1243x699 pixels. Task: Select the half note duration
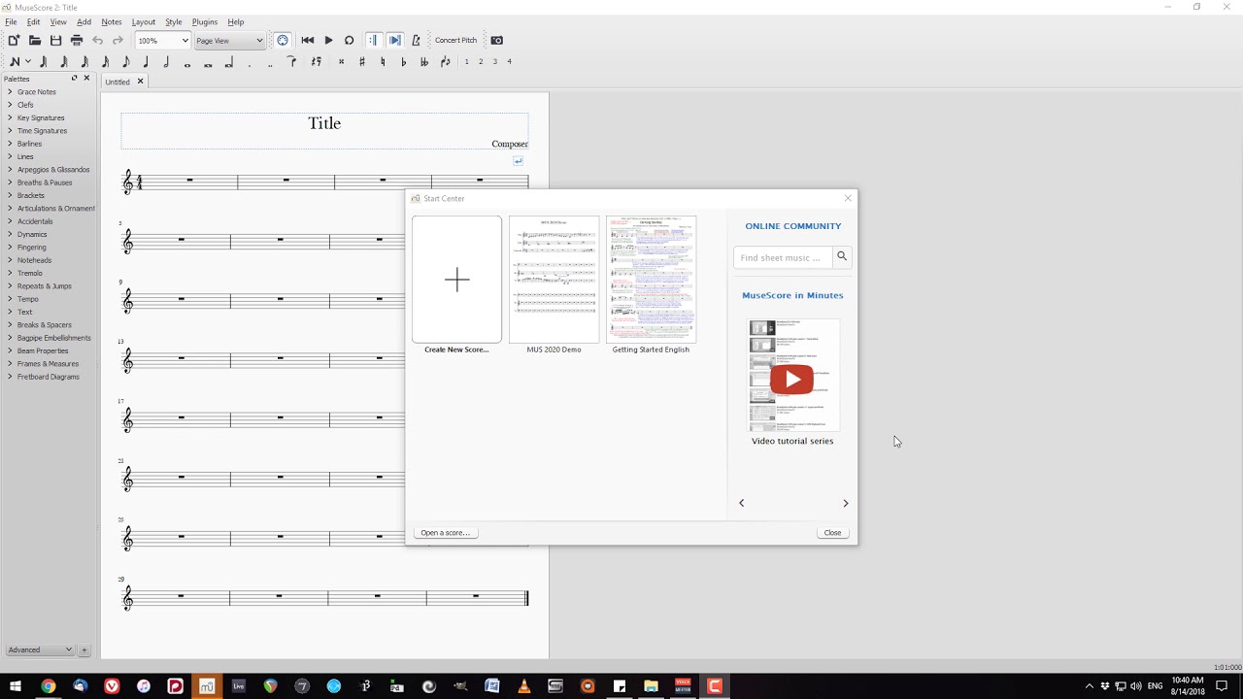click(166, 62)
